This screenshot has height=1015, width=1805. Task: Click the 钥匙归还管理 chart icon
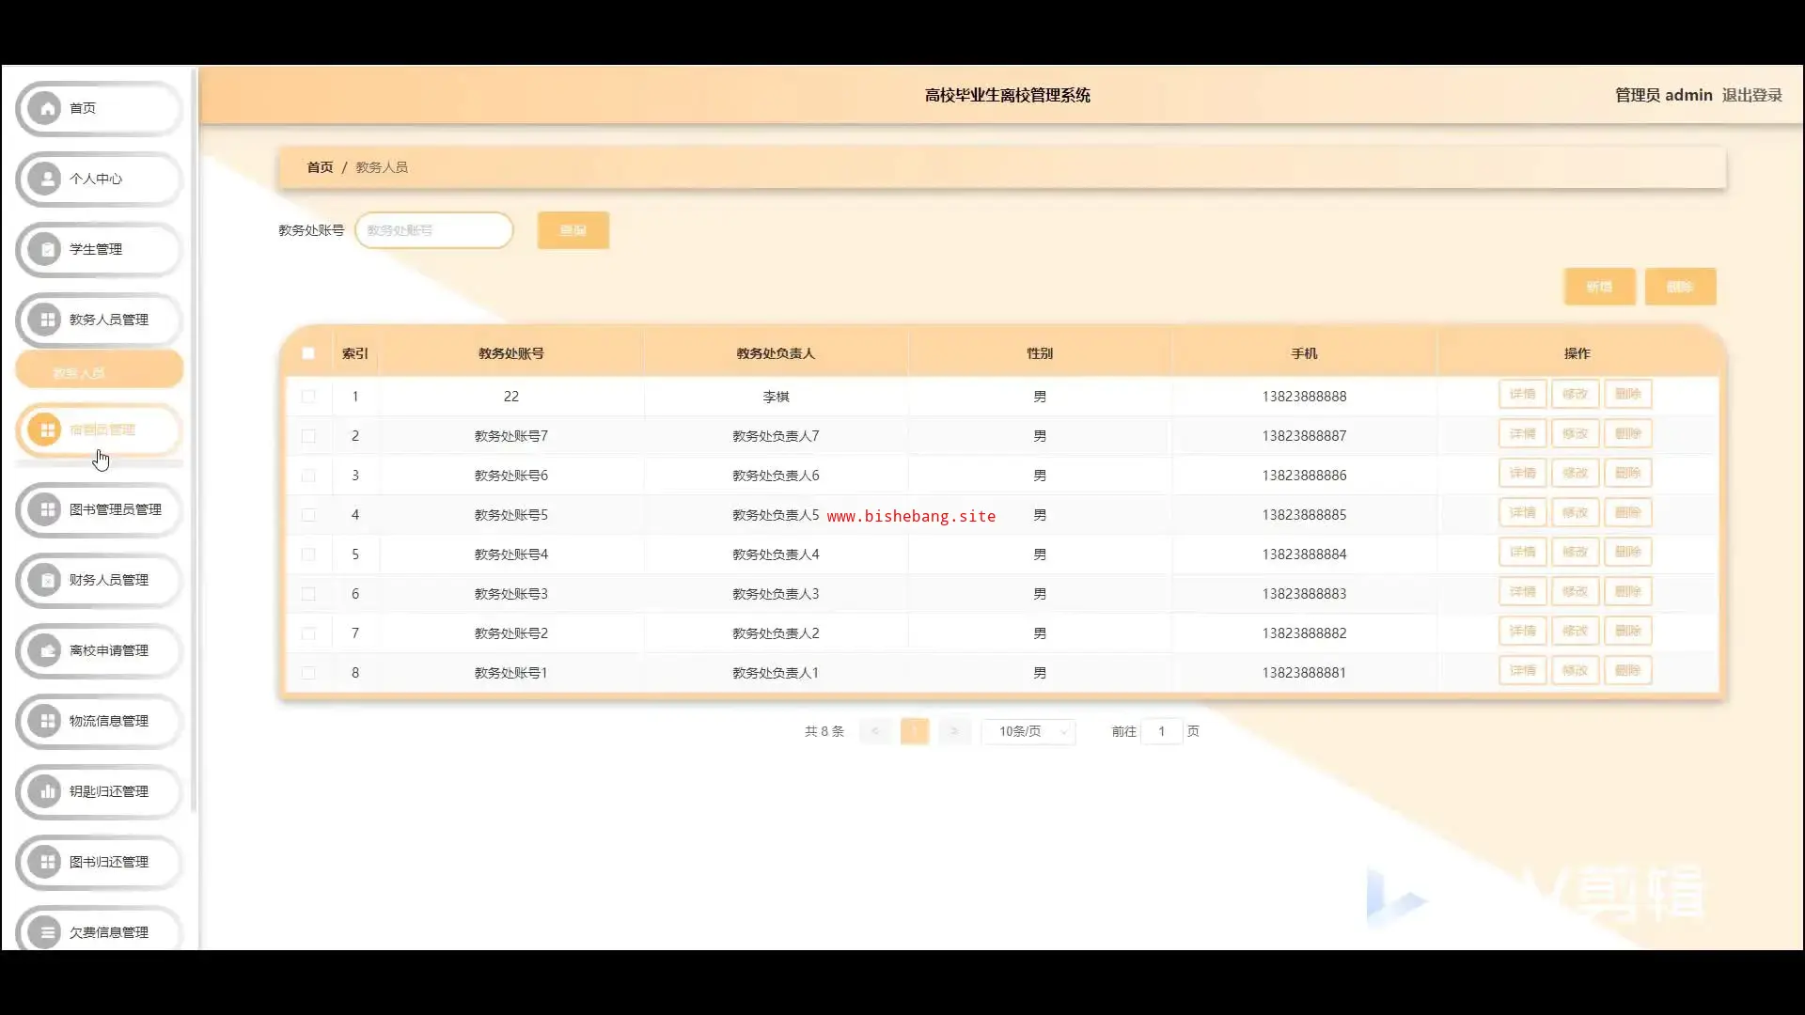point(45,791)
